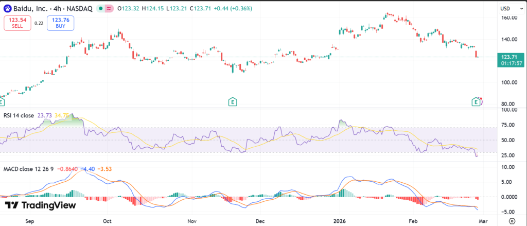527x226 pixels.
Task: Click the Baidu, Inc. symbol name
Action: (x=31, y=9)
